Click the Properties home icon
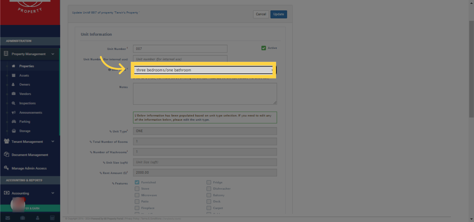Image resolution: width=474 pixels, height=222 pixels. (14, 66)
